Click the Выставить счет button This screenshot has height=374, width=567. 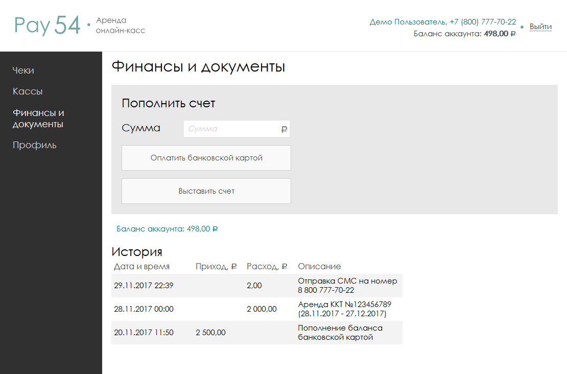206,191
